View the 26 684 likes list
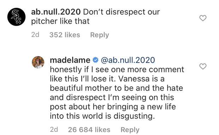The image size is (219, 135). pyautogui.click(x=89, y=130)
